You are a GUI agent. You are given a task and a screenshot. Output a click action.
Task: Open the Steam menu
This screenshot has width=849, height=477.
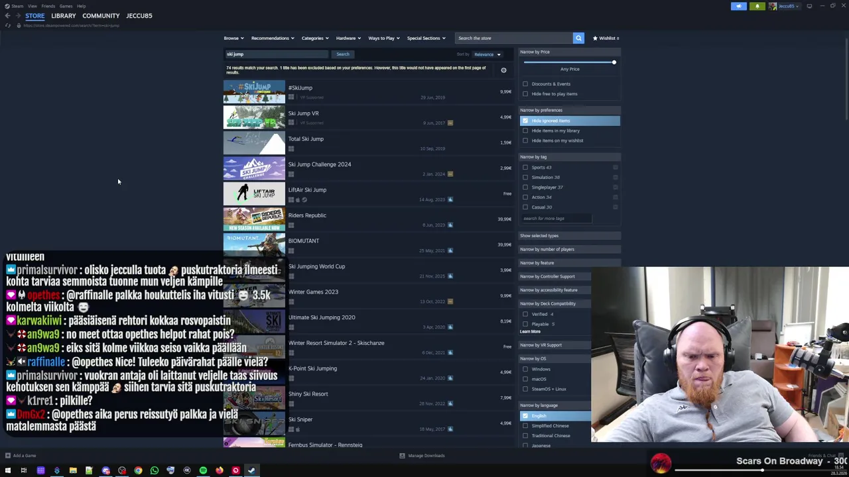pyautogui.click(x=14, y=6)
